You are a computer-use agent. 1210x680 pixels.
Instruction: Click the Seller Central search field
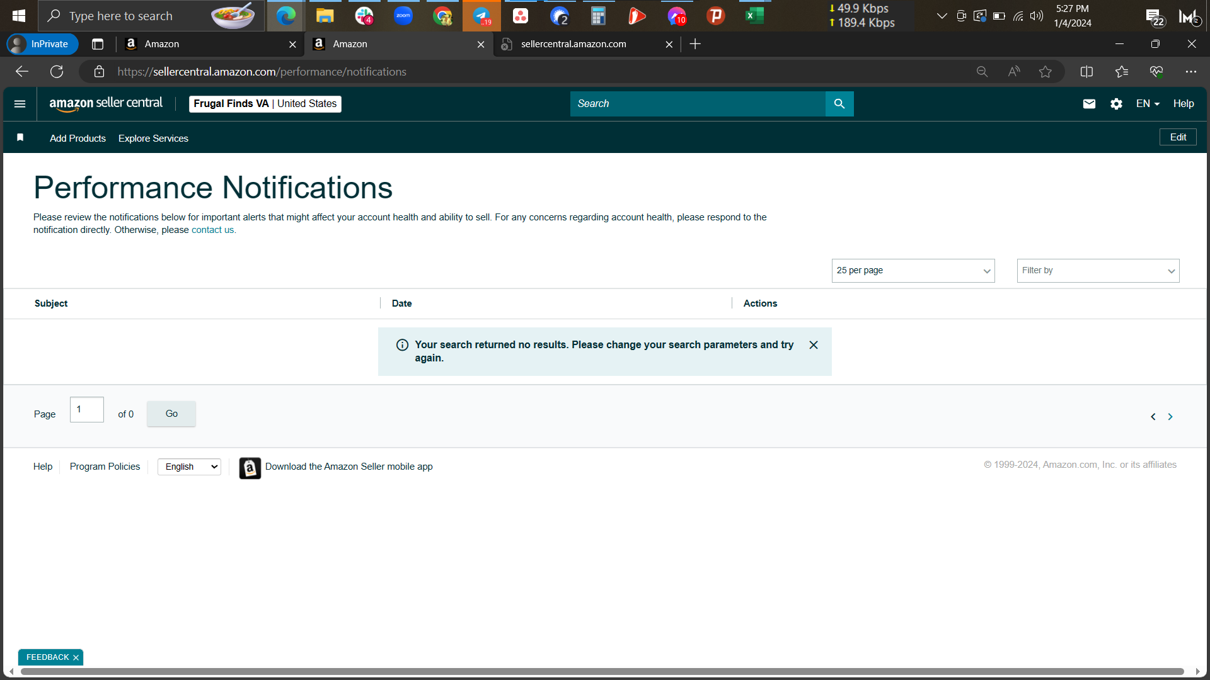pyautogui.click(x=698, y=104)
